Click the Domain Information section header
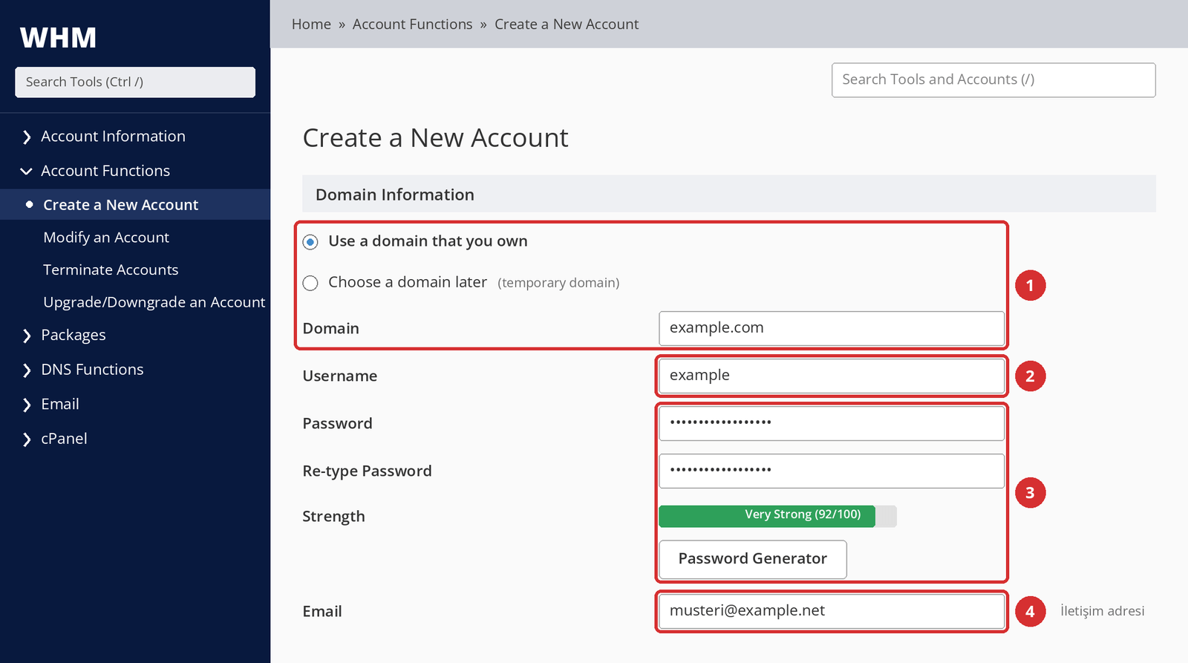 coord(729,195)
